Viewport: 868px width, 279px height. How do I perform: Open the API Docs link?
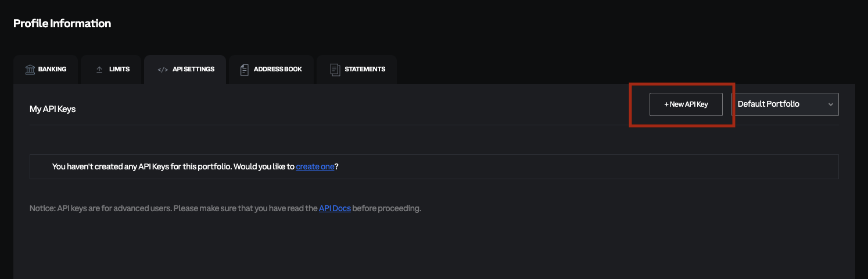(x=335, y=208)
